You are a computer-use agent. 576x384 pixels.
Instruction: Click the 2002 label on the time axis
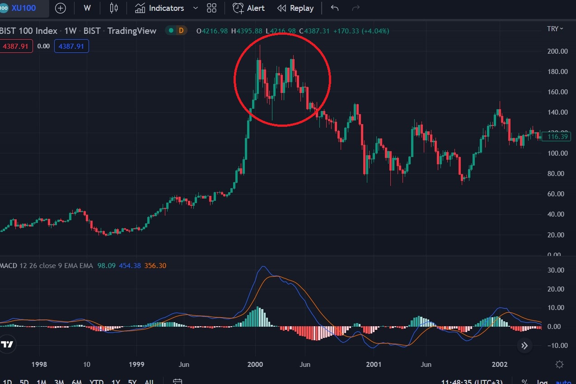(x=500, y=365)
